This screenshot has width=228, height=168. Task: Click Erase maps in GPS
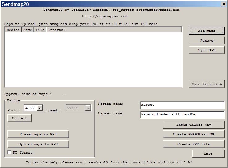point(38,134)
